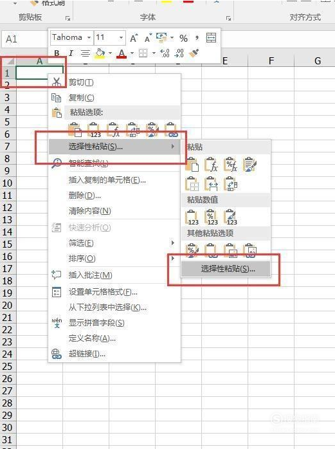Click Decrease Decimal icon in mini toolbar

tap(179, 53)
